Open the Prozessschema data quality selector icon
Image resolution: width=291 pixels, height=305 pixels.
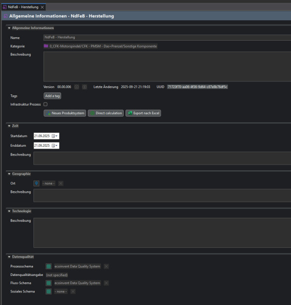(x=48, y=266)
